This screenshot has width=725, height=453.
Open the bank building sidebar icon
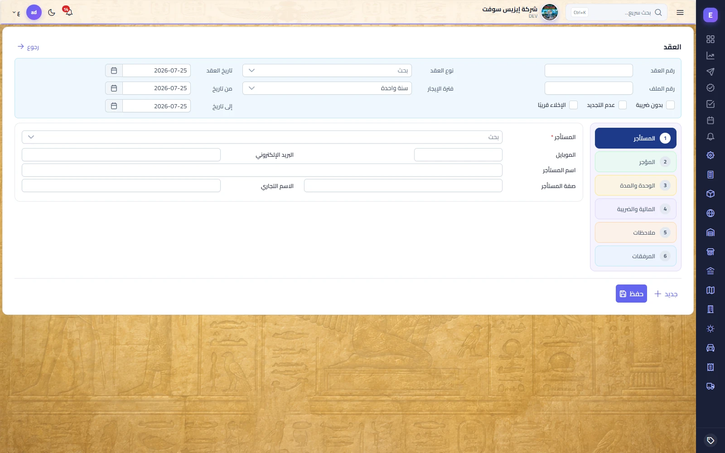point(710,271)
